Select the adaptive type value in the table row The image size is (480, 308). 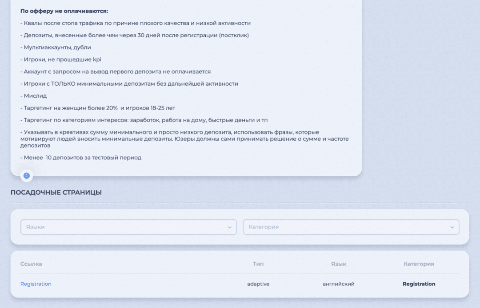click(258, 284)
